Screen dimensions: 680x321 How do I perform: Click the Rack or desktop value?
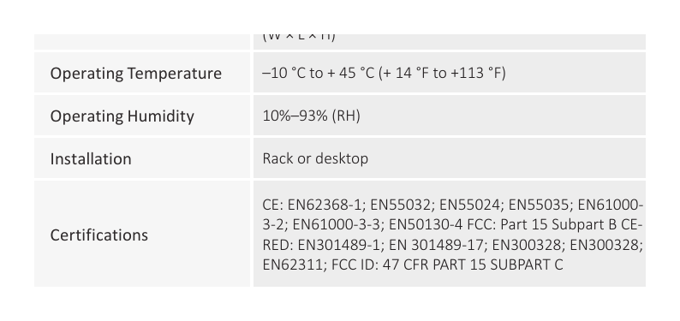tap(315, 158)
